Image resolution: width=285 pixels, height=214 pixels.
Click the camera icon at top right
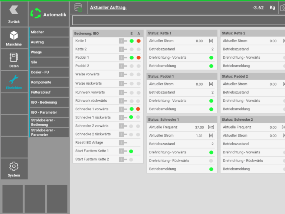pos(282,8)
